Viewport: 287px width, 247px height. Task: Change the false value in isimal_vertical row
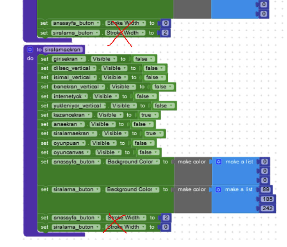click(155, 78)
